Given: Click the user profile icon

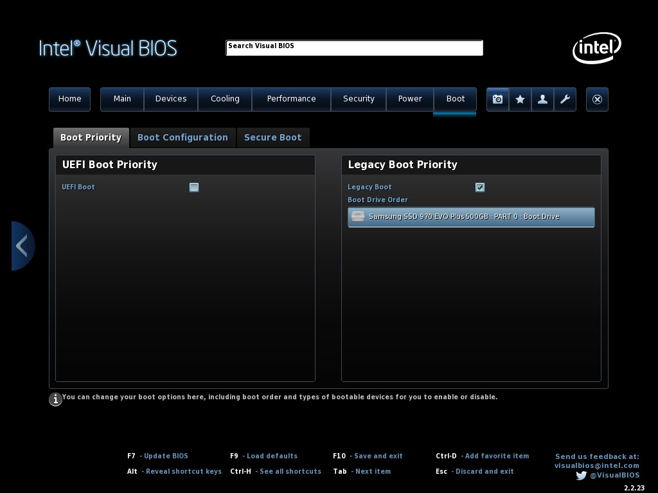Looking at the screenshot, I should click(542, 99).
